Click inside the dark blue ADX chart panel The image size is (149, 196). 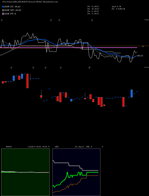coord(76,172)
